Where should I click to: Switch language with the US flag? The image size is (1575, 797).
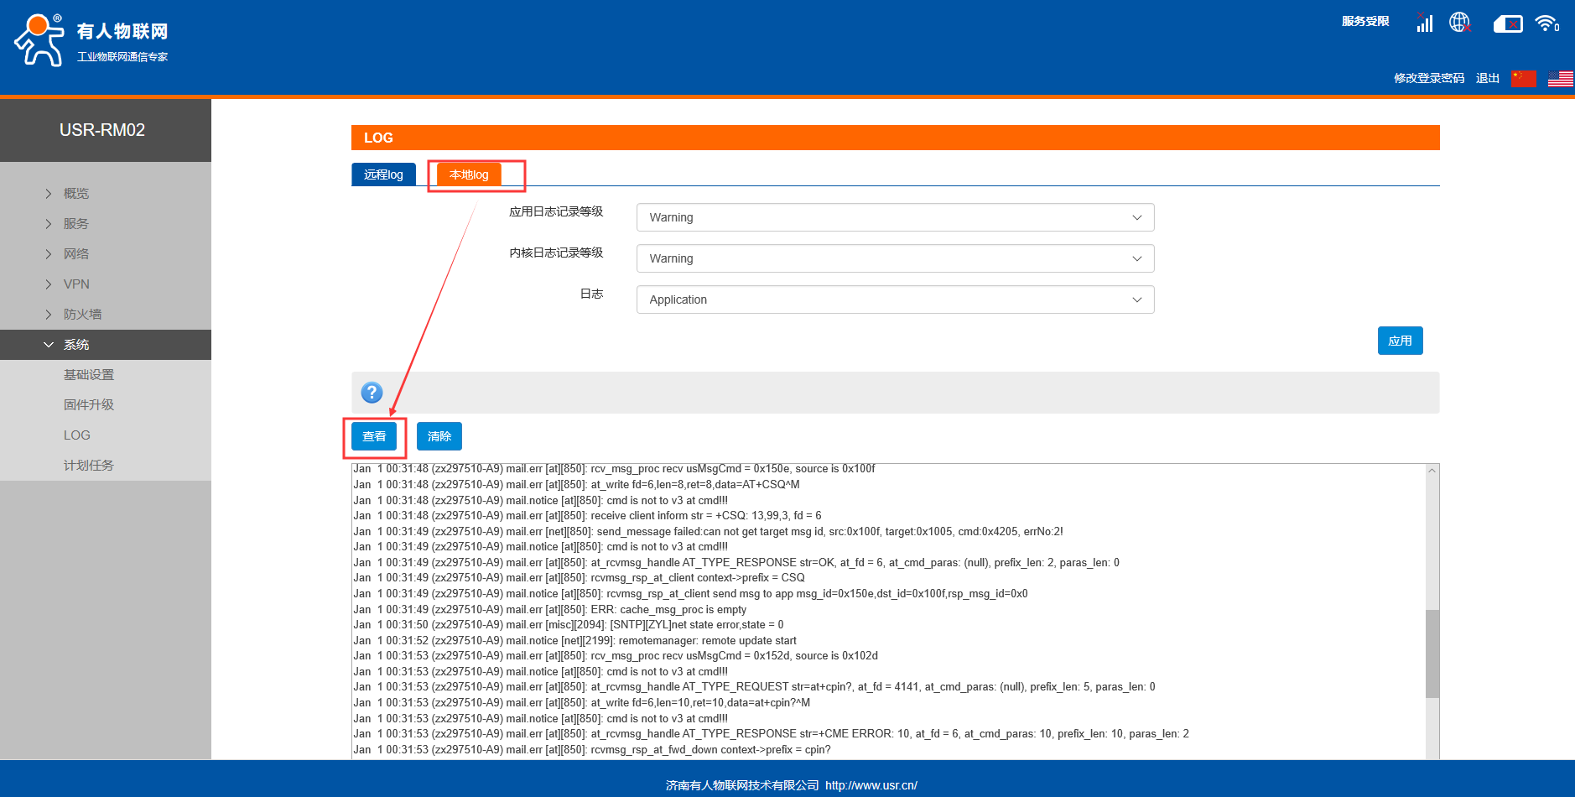point(1560,78)
